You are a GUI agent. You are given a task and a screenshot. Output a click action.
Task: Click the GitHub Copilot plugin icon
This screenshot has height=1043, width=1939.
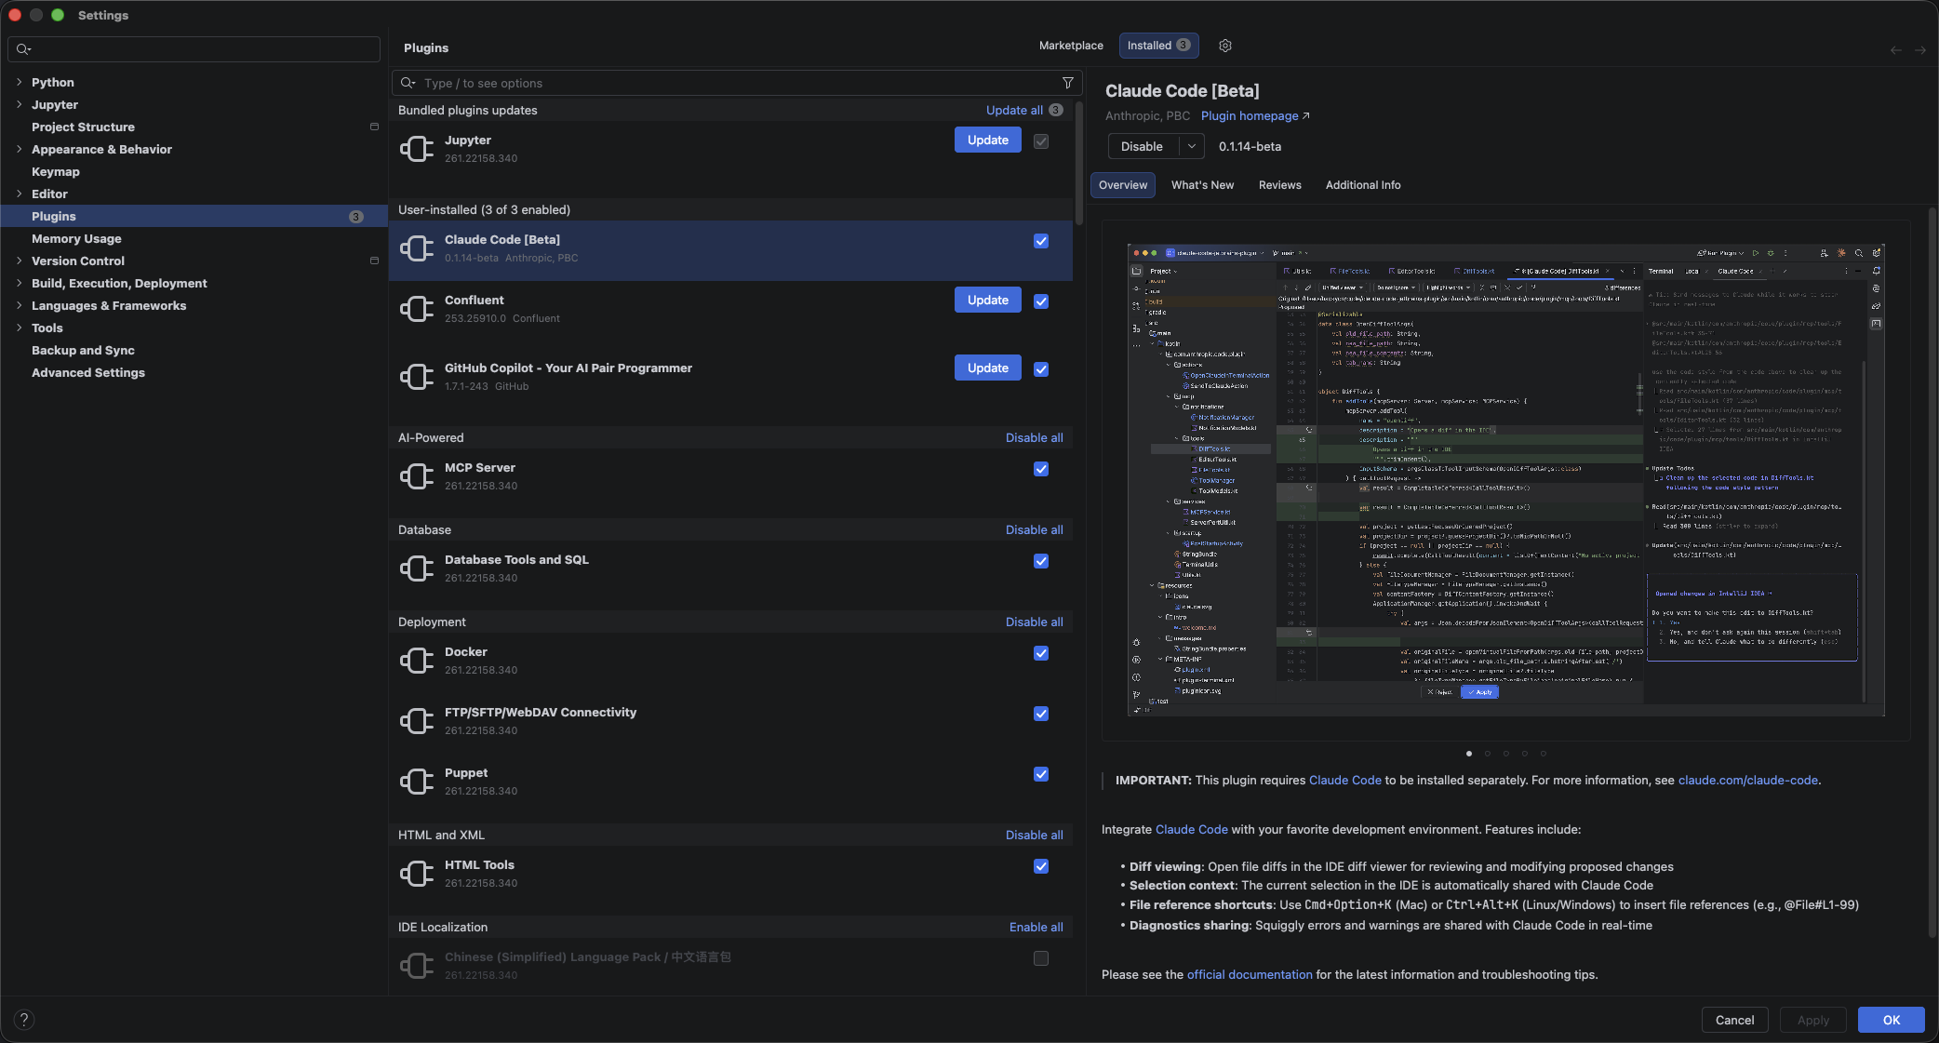click(x=417, y=377)
